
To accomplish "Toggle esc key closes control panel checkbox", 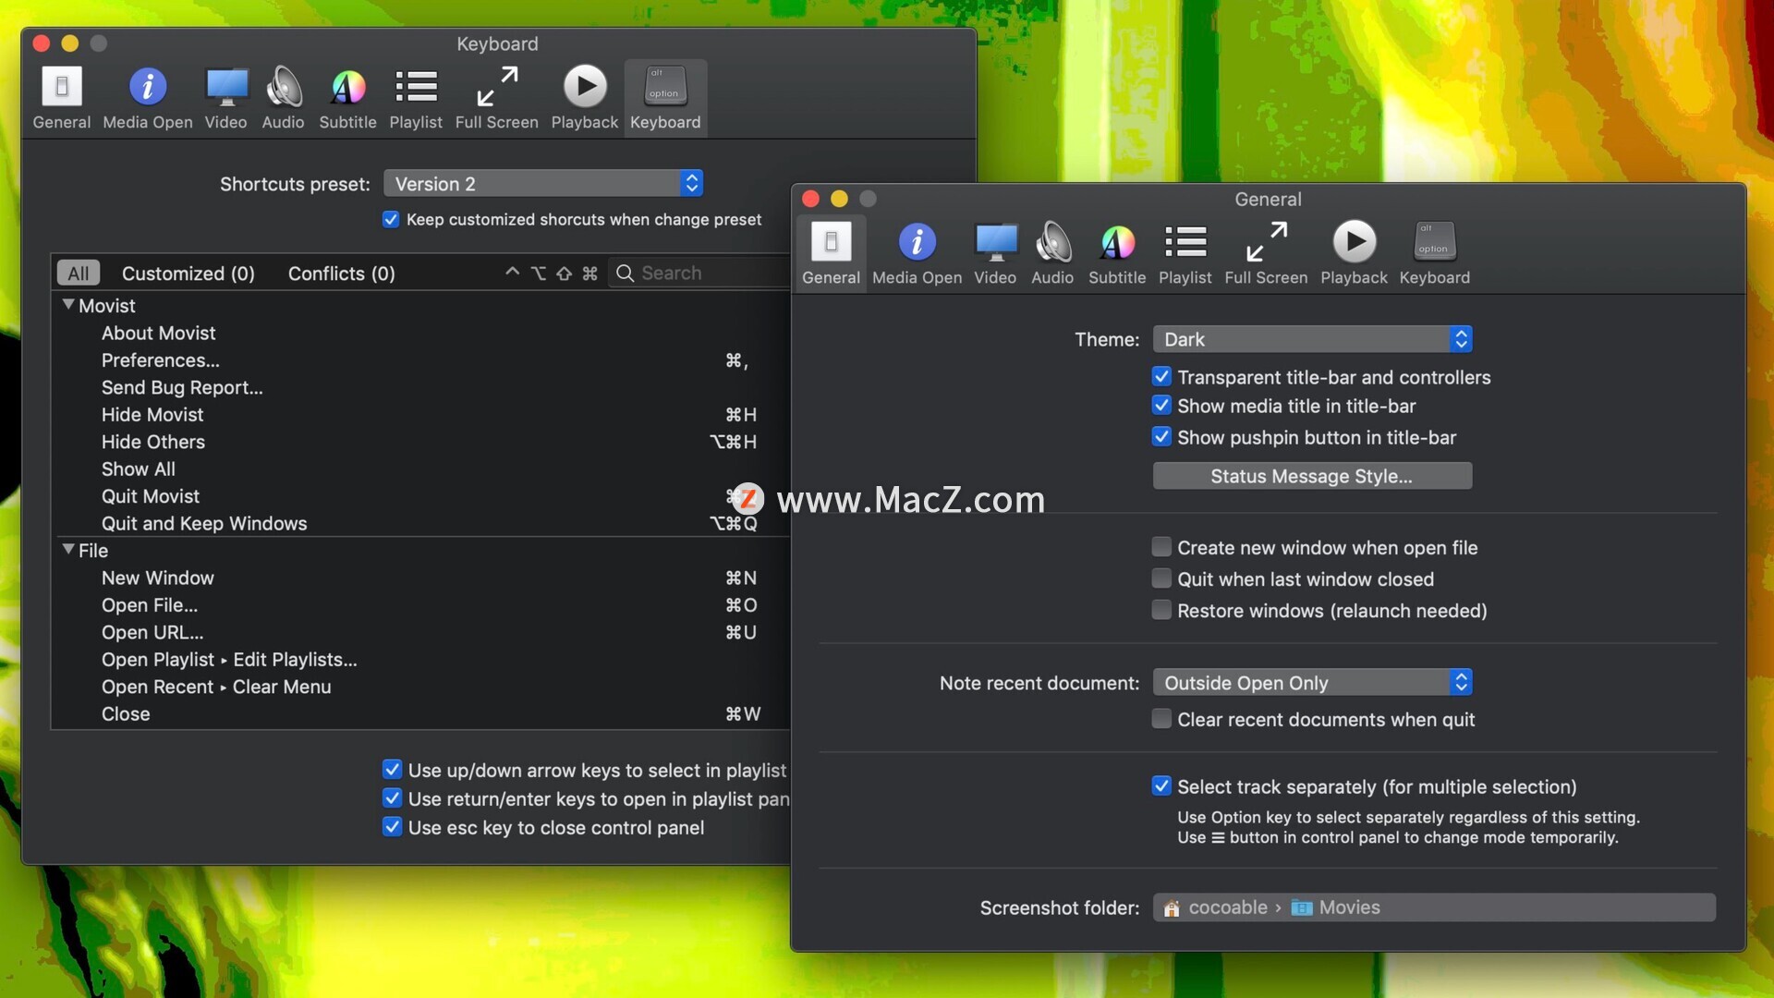I will 392,827.
